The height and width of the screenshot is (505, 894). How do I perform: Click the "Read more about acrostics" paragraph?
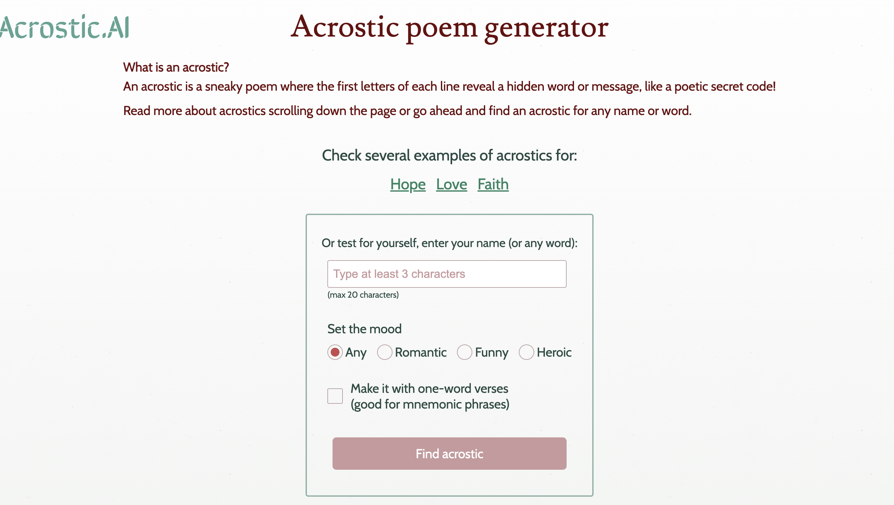pyautogui.click(x=407, y=111)
